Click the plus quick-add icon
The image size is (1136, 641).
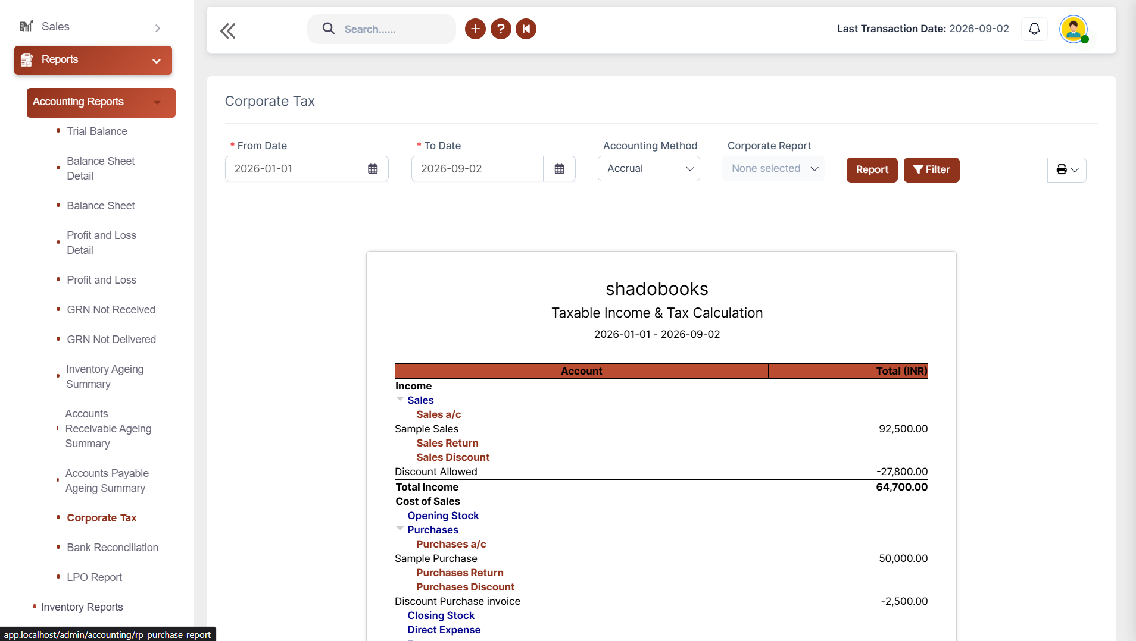tap(475, 29)
